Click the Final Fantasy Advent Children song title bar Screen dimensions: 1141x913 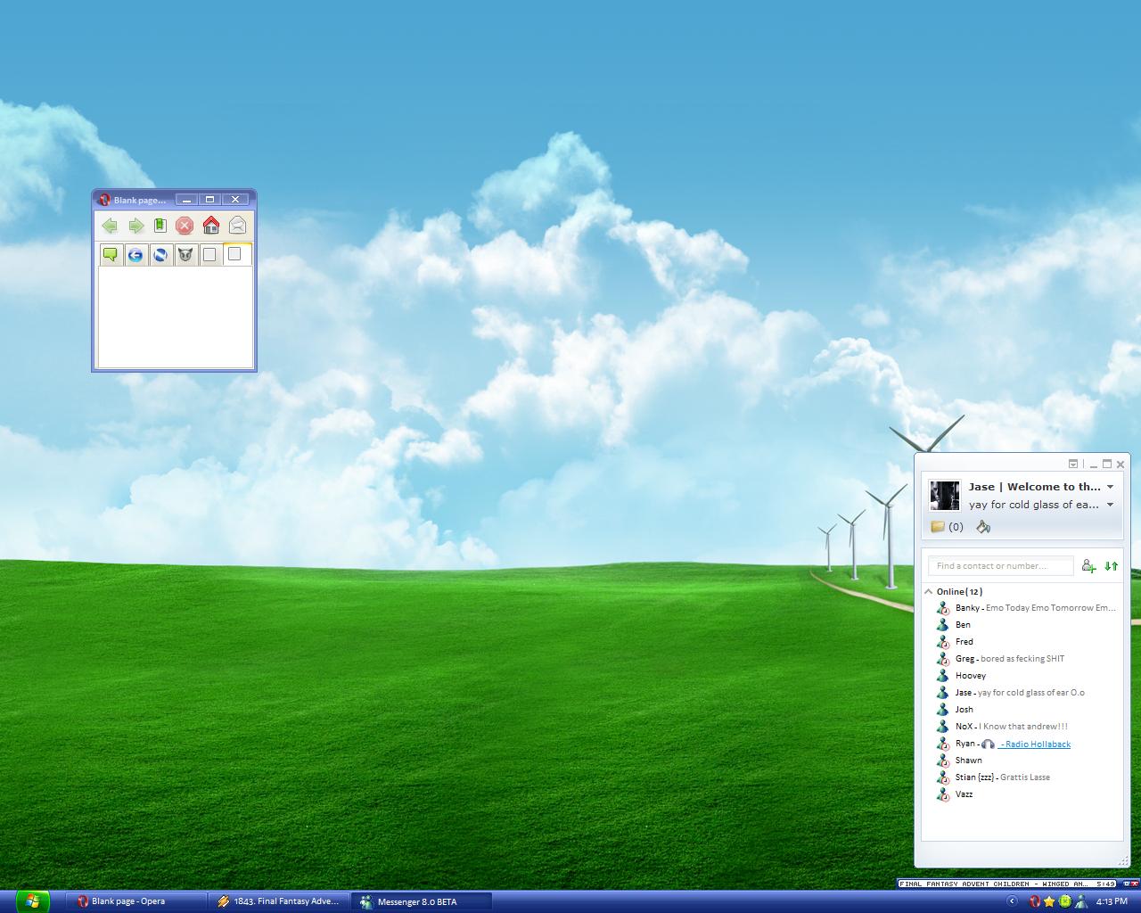[994, 884]
